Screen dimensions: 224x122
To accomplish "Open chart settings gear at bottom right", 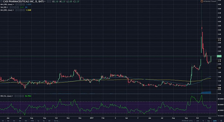I will tap(221, 121).
